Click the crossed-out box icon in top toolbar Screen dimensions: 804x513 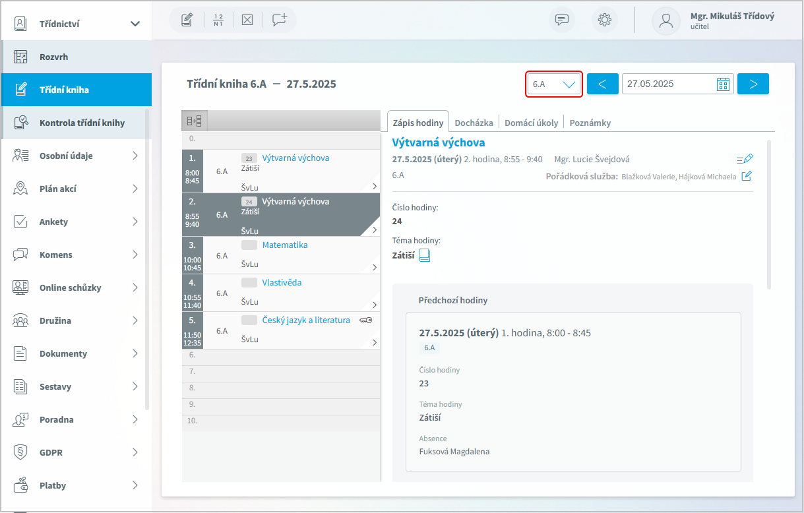pyautogui.click(x=247, y=20)
